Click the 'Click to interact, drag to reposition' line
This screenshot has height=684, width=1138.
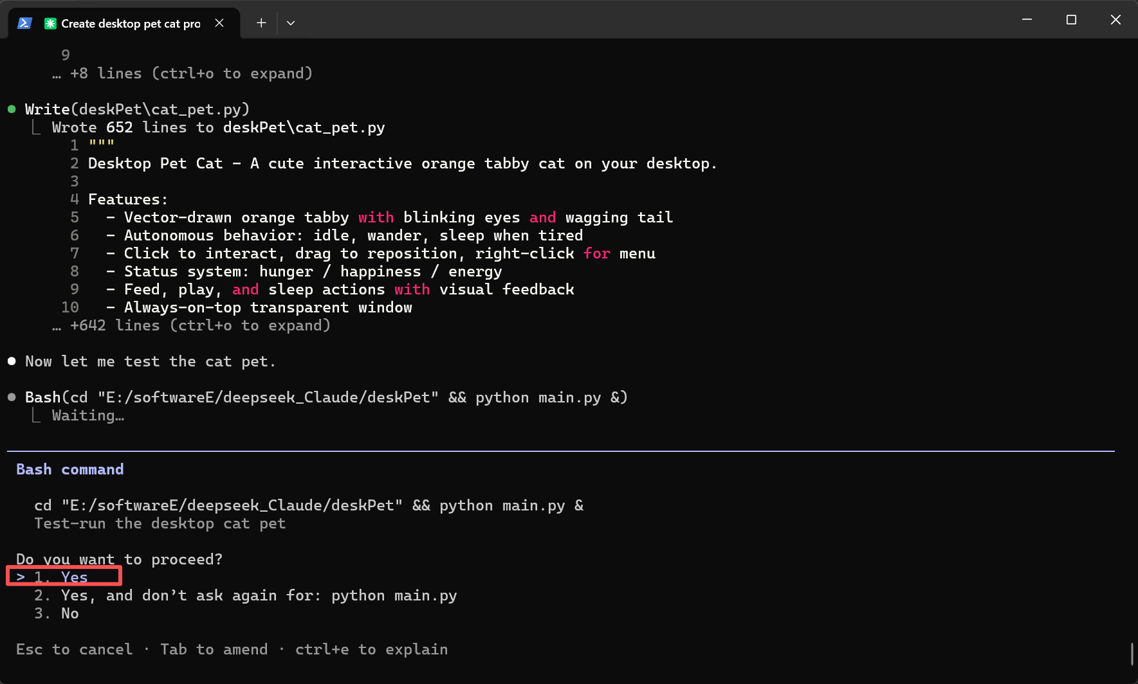click(x=381, y=253)
